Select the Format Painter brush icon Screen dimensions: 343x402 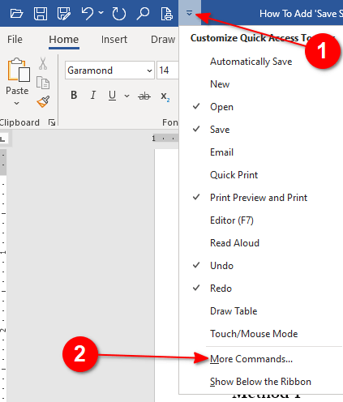pyautogui.click(x=43, y=101)
